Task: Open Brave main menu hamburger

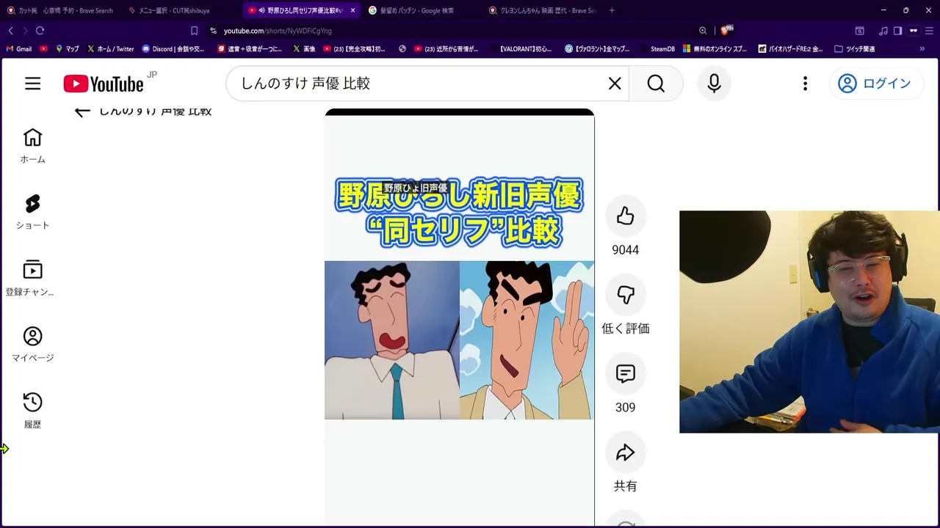Action: click(x=929, y=31)
